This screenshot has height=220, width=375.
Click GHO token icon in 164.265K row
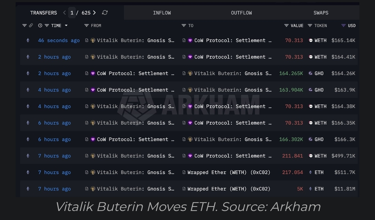click(x=310, y=74)
